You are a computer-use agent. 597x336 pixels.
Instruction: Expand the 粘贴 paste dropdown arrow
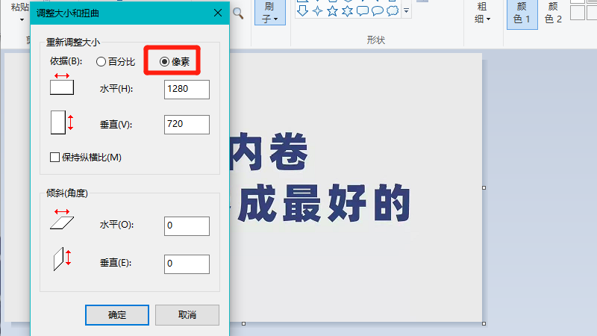click(x=21, y=19)
